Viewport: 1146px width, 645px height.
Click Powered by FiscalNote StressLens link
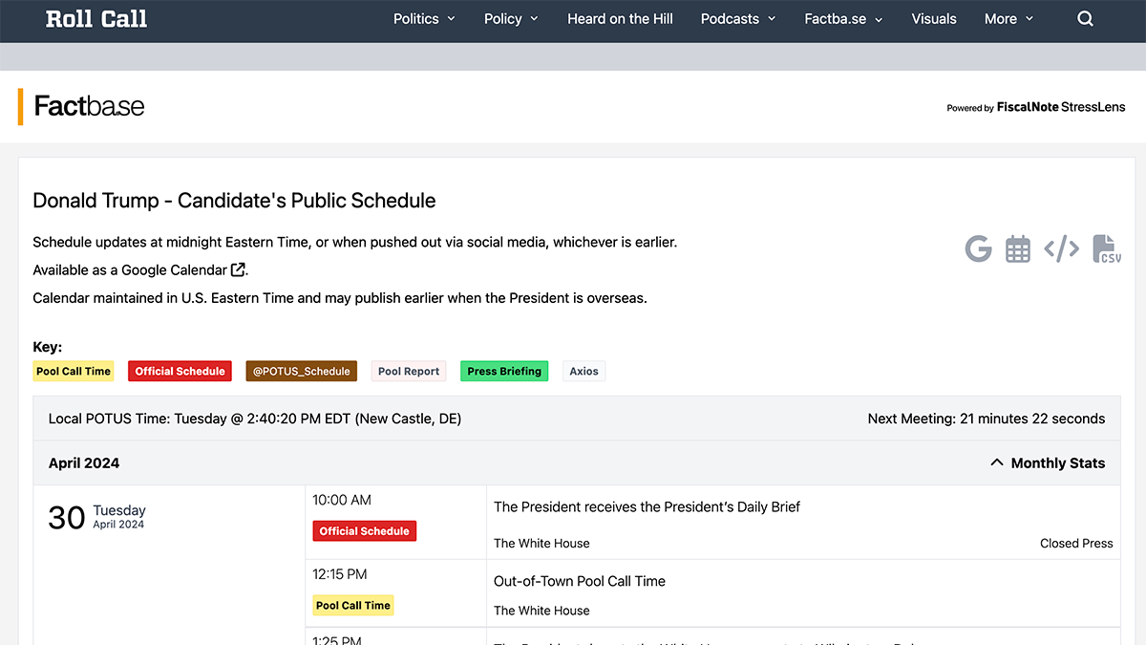click(x=1036, y=107)
